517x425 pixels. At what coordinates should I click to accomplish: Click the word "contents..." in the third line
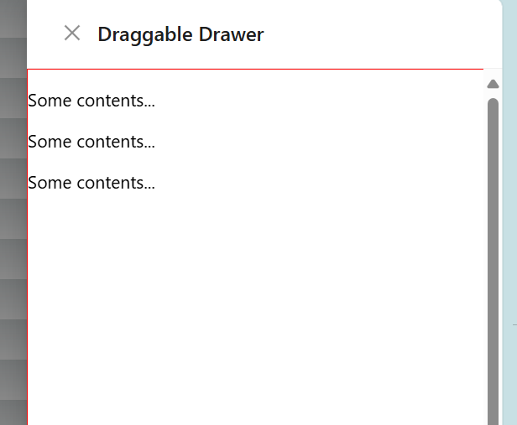click(x=116, y=183)
